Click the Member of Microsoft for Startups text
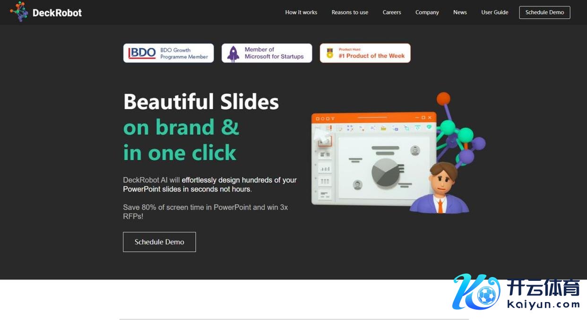The height and width of the screenshot is (320, 587). pos(274,53)
